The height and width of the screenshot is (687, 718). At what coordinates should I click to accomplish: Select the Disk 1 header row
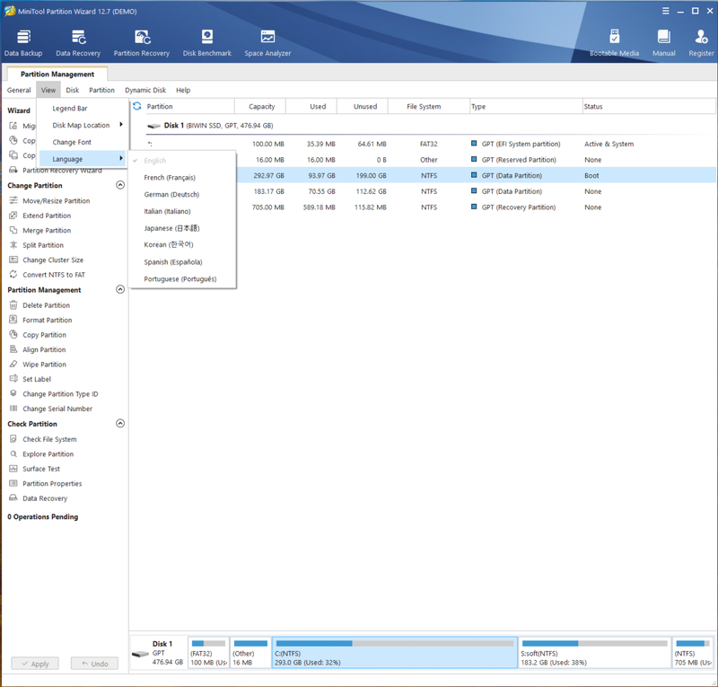click(x=431, y=126)
